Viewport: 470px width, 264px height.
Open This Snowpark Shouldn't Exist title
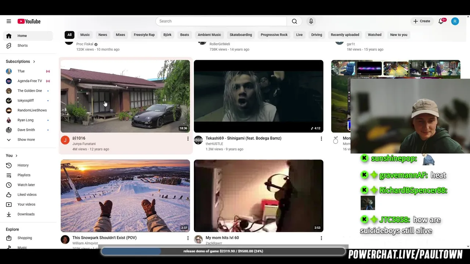(105, 238)
